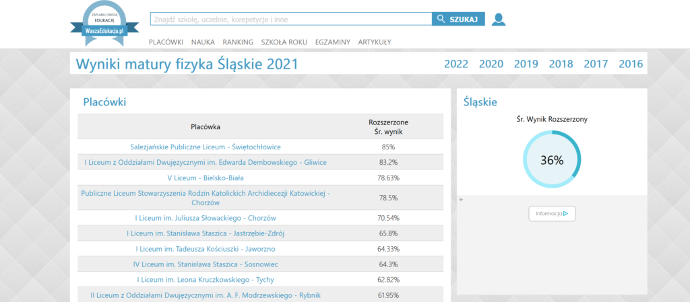Select the EGZAMINY menu item
This screenshot has height=302, width=690.
tap(332, 42)
